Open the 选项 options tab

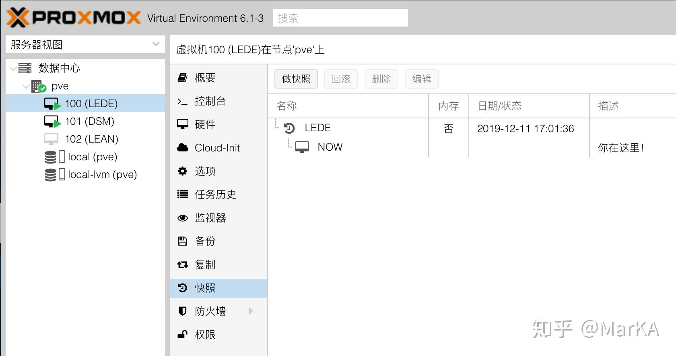click(218, 171)
